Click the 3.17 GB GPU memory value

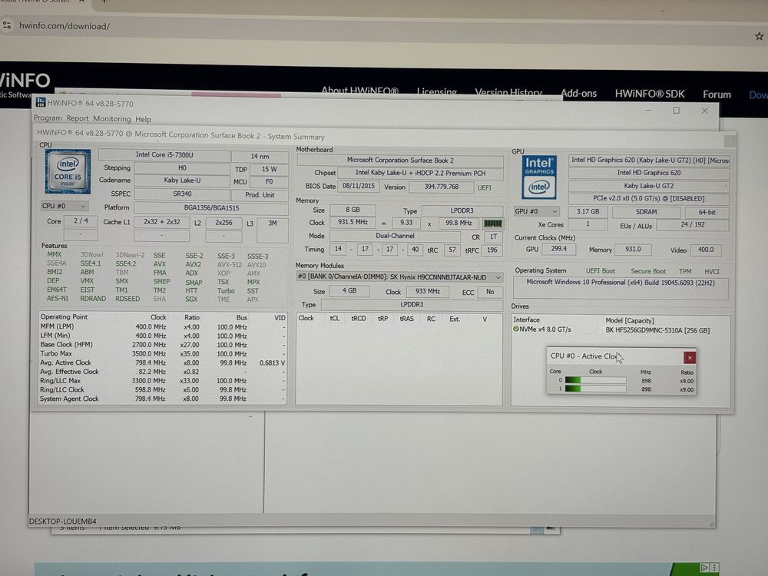(588, 212)
